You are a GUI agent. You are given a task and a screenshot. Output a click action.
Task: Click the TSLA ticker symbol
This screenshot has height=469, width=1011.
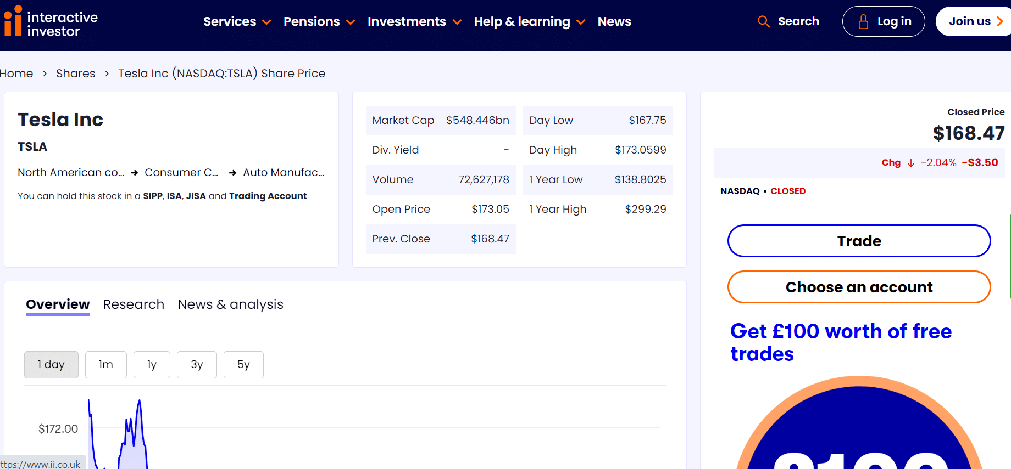pos(32,146)
